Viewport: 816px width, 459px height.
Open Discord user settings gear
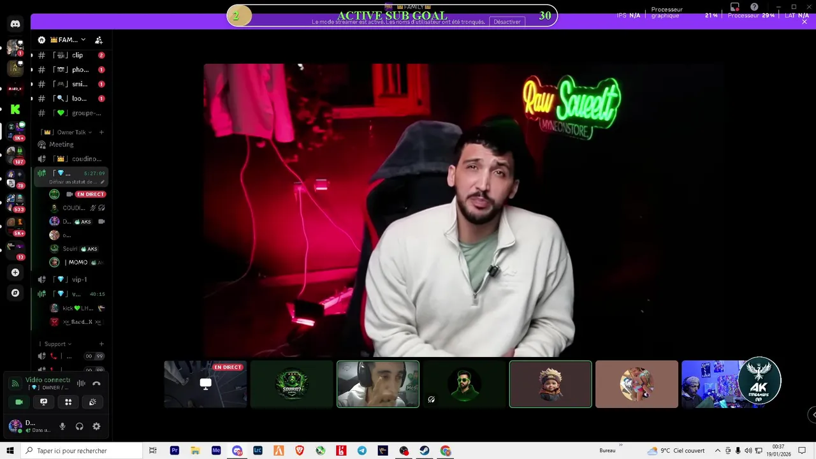point(96,426)
